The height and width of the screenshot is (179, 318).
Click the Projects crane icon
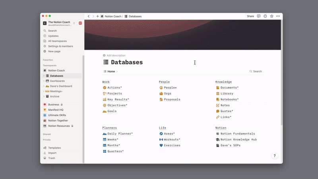point(105,93)
